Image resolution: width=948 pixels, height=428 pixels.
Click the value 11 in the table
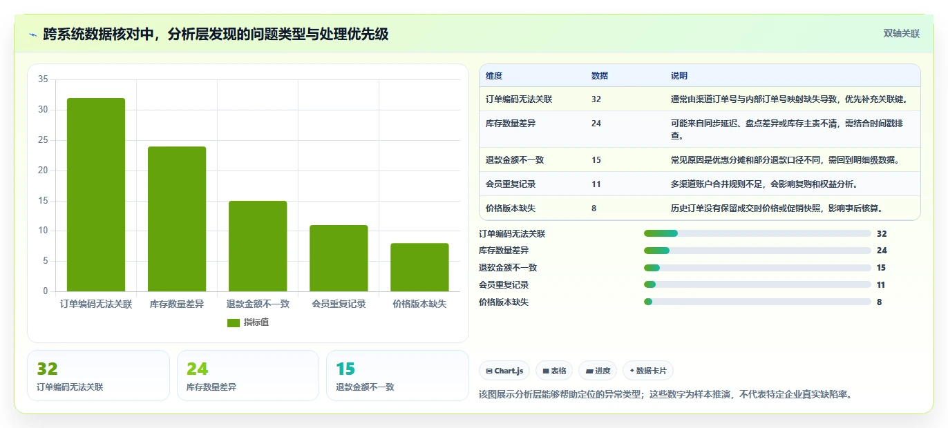[x=596, y=184]
